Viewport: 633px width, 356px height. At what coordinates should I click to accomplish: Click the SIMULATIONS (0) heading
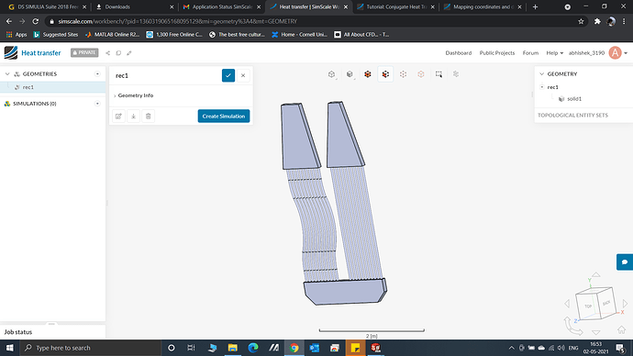[x=34, y=104]
